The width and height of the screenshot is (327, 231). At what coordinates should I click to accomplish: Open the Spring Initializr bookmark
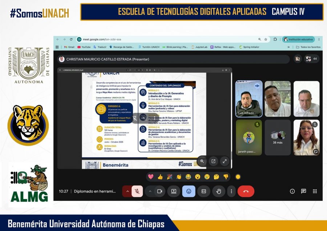pos(249,47)
